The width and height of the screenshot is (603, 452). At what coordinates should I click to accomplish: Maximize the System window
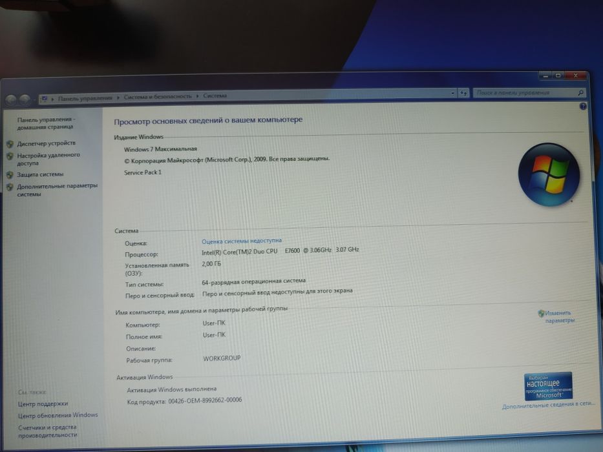(x=558, y=76)
